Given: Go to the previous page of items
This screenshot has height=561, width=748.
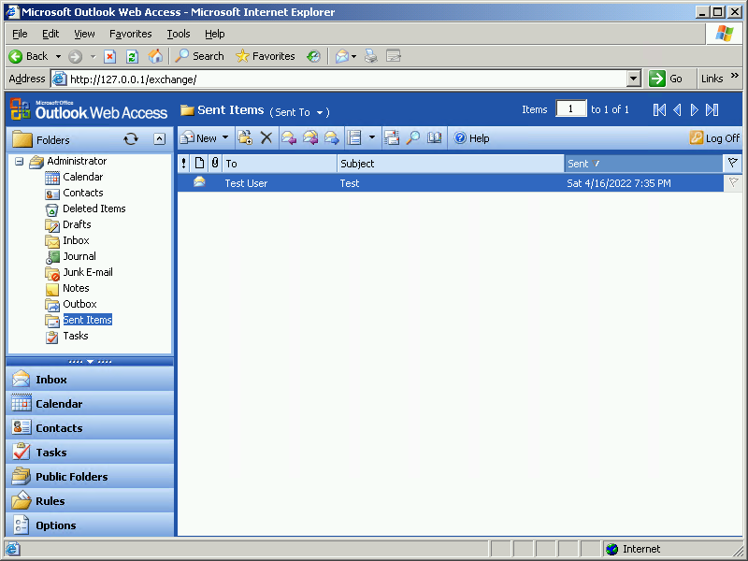Looking at the screenshot, I should coord(677,110).
